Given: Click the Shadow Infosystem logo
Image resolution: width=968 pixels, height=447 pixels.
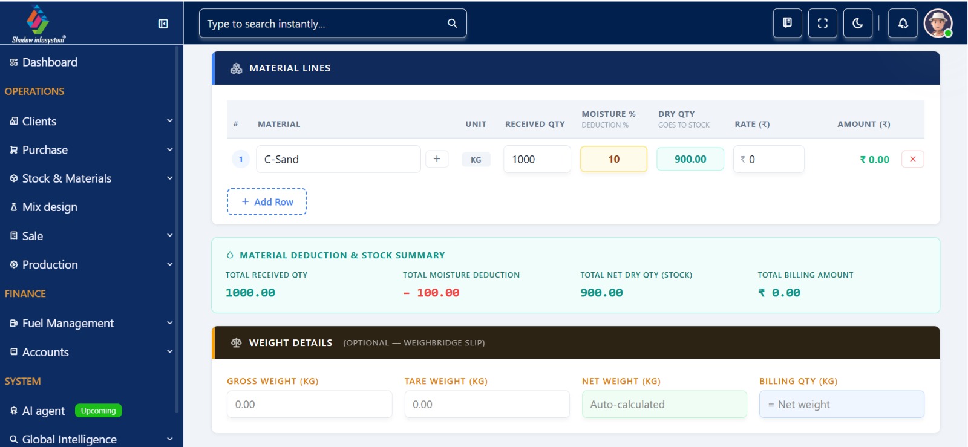Looking at the screenshot, I should pyautogui.click(x=38, y=24).
